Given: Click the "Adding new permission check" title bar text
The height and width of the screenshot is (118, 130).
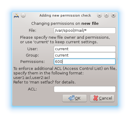Looking at the screenshot, I should (x=65, y=15).
